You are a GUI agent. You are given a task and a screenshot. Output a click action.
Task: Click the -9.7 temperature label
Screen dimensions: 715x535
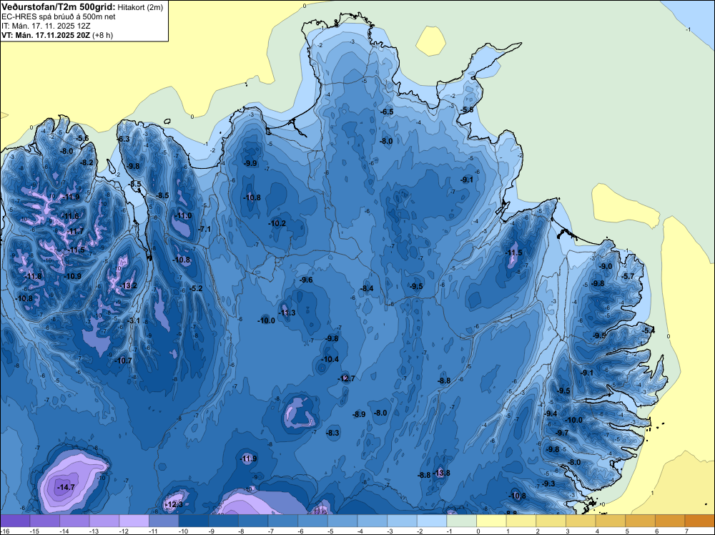tap(562, 433)
